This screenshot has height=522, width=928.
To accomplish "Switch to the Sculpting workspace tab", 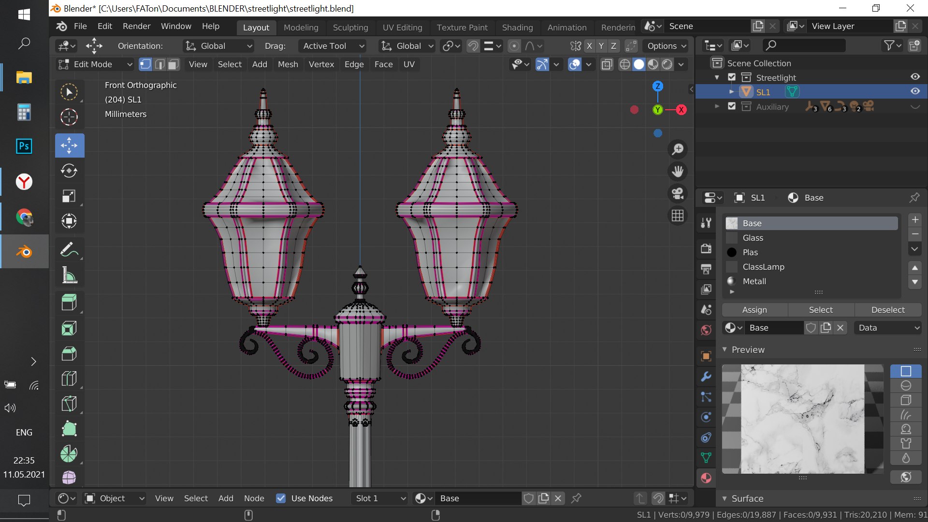I will click(x=350, y=28).
